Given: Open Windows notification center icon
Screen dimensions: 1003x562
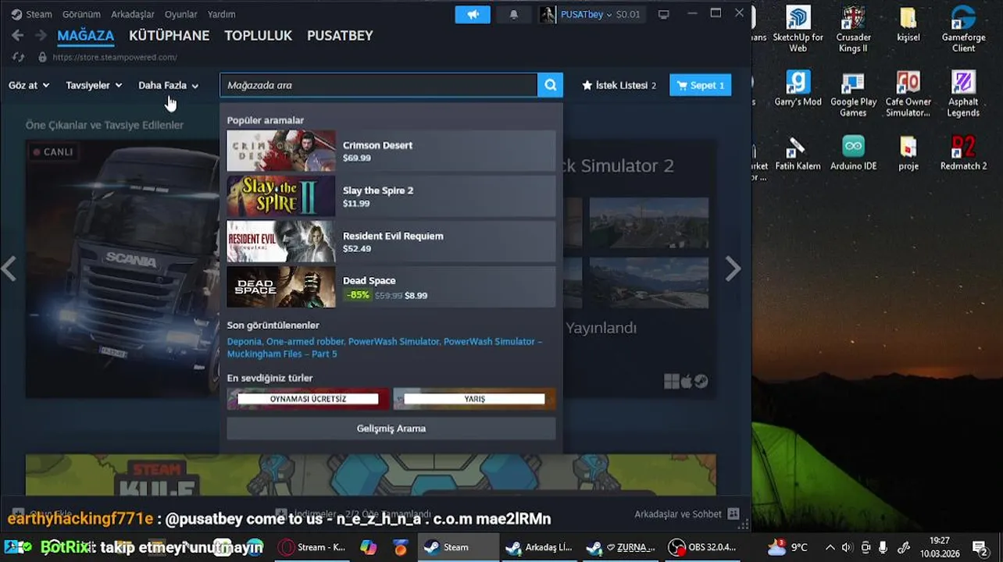Looking at the screenshot, I should click(x=980, y=547).
